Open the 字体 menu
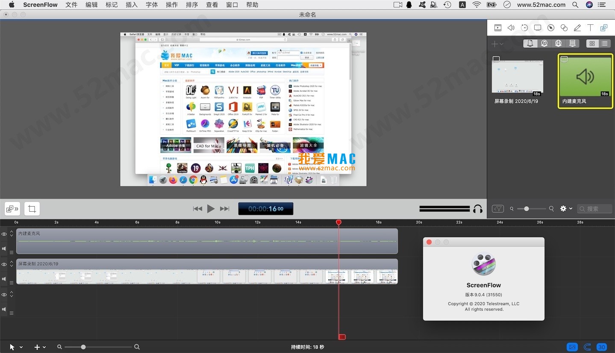615x353 pixels. (x=152, y=5)
